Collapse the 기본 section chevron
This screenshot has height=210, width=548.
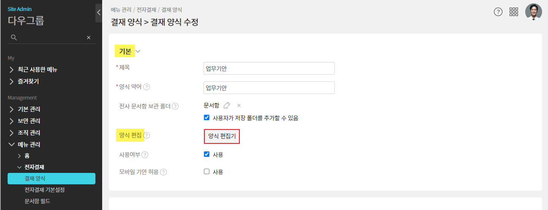click(x=138, y=51)
